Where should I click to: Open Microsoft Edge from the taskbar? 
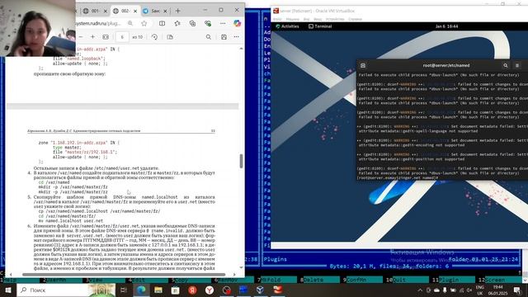tap(141, 290)
